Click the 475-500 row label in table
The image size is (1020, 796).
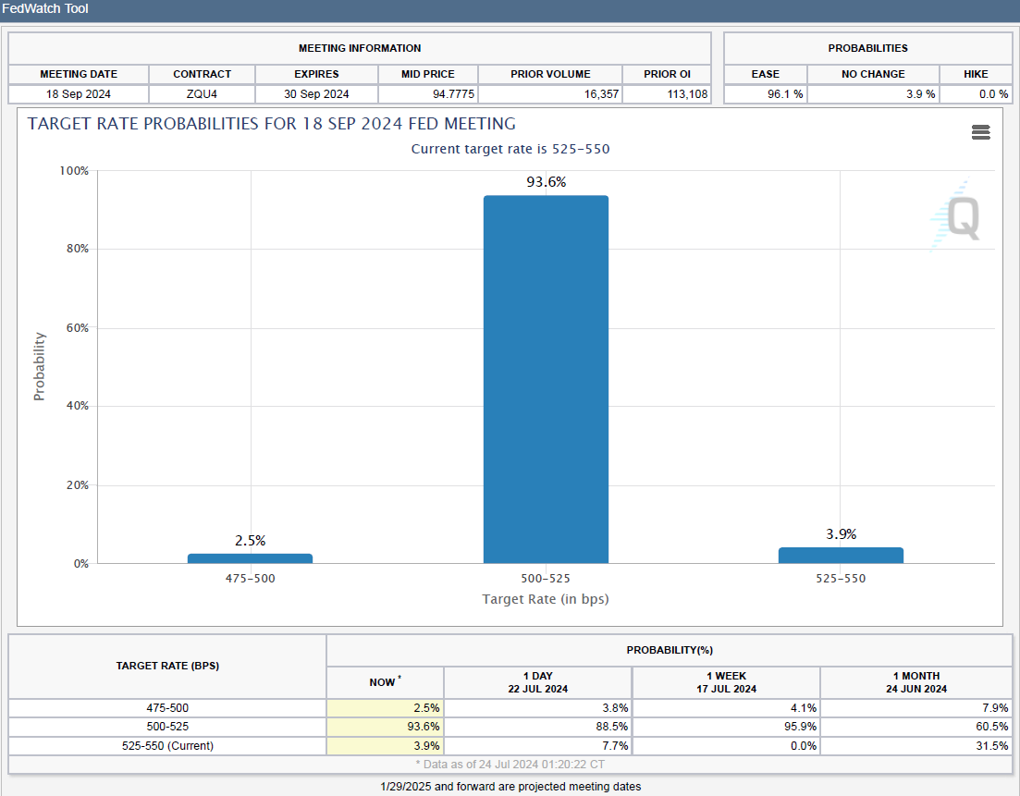tap(167, 708)
